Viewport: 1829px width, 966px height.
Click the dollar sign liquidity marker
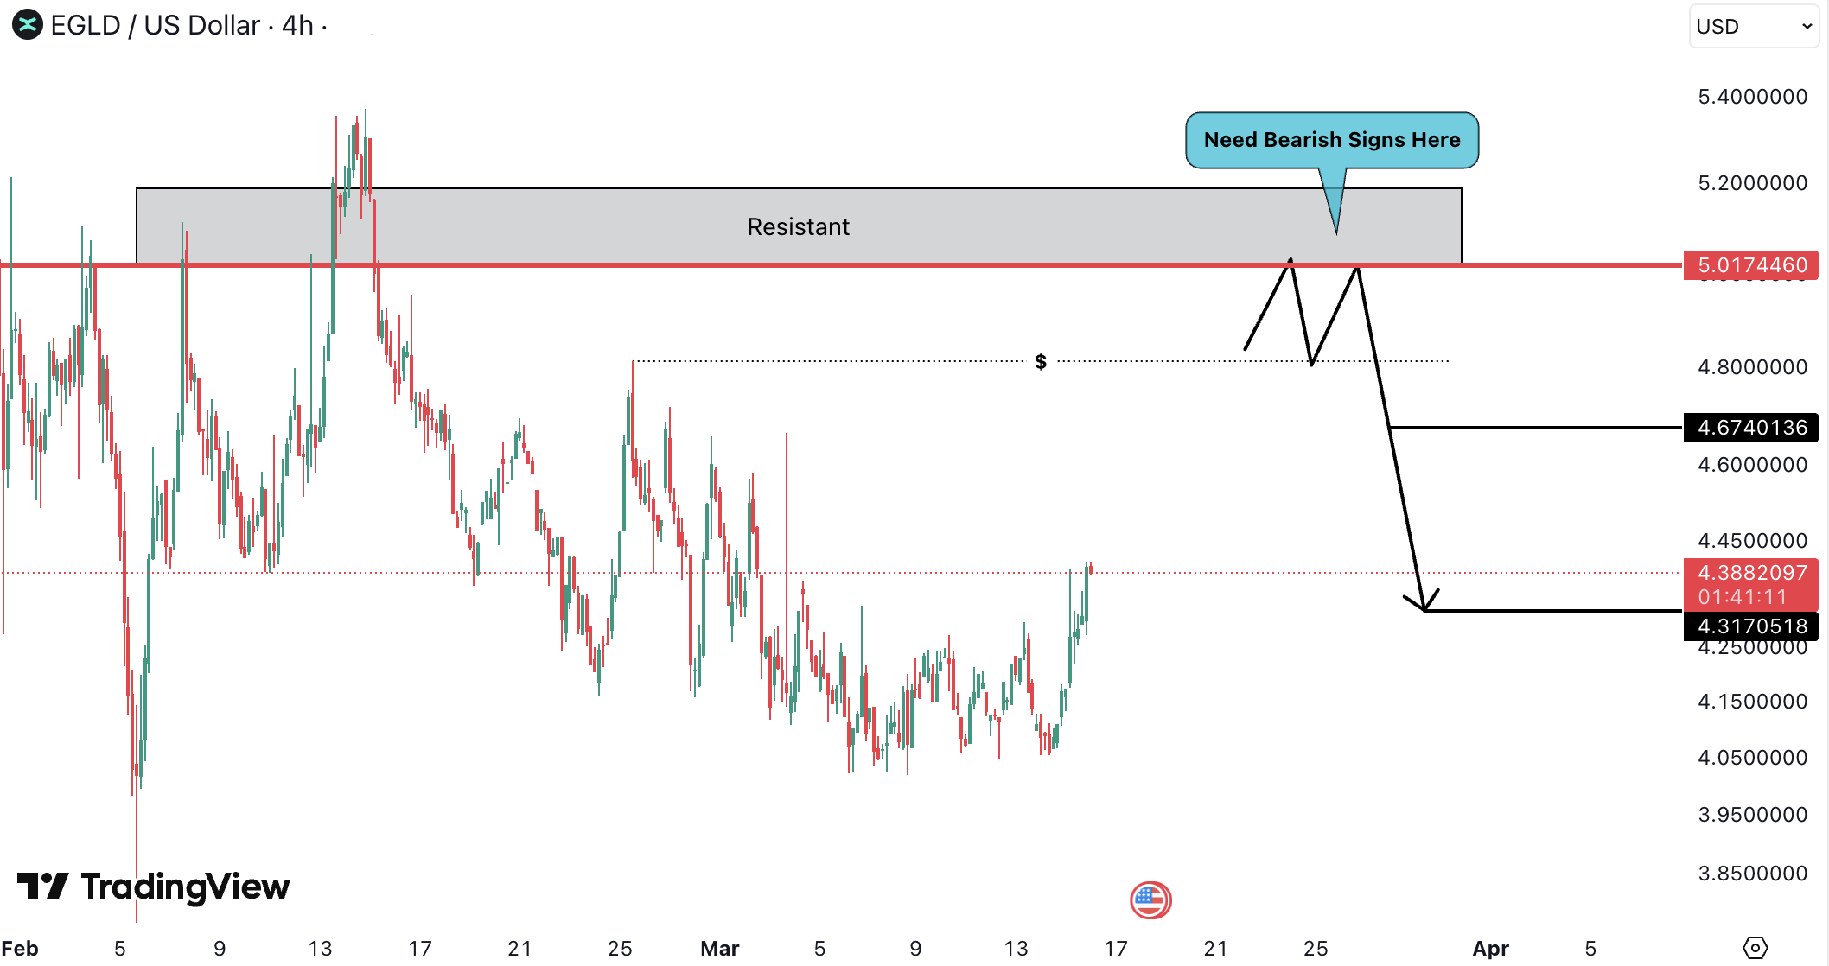pos(1041,361)
